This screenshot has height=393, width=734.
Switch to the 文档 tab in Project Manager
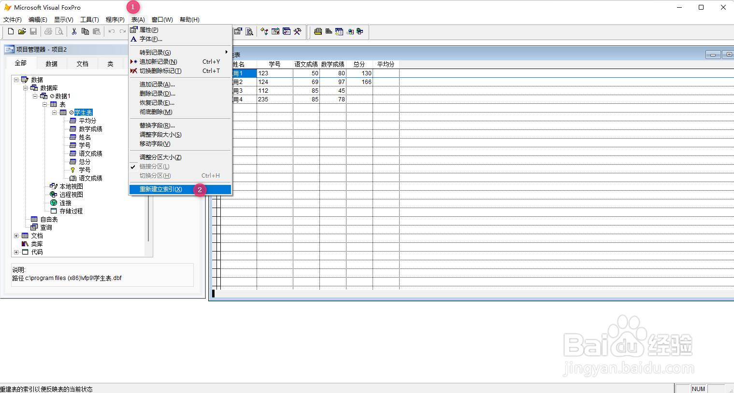tap(83, 64)
